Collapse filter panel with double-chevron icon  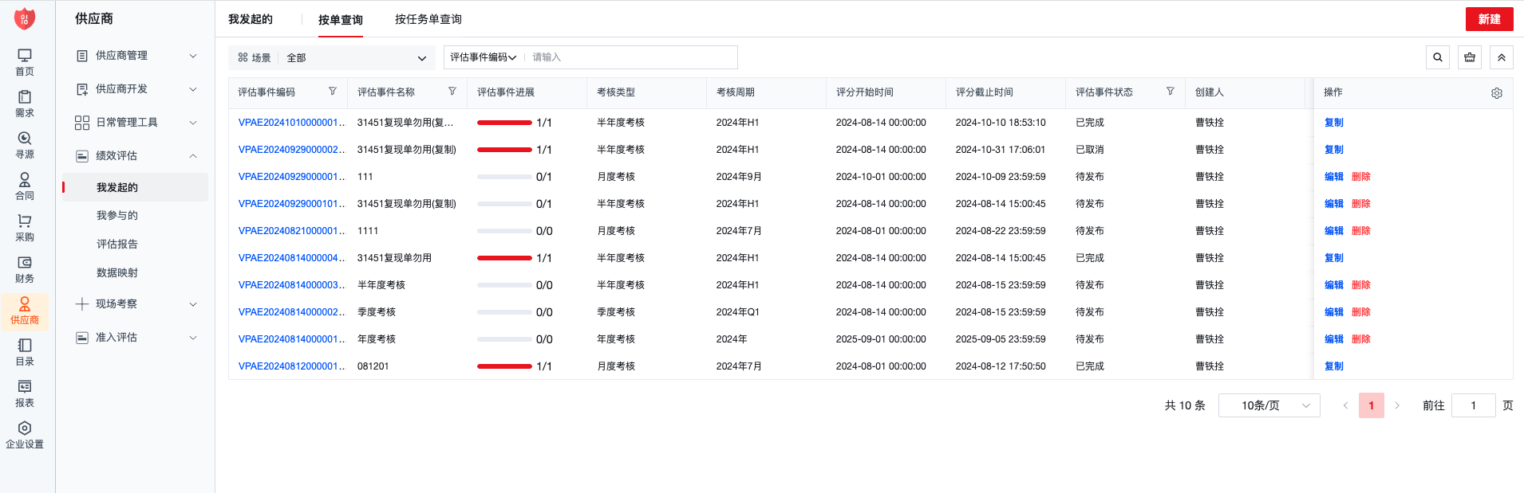coord(1502,57)
